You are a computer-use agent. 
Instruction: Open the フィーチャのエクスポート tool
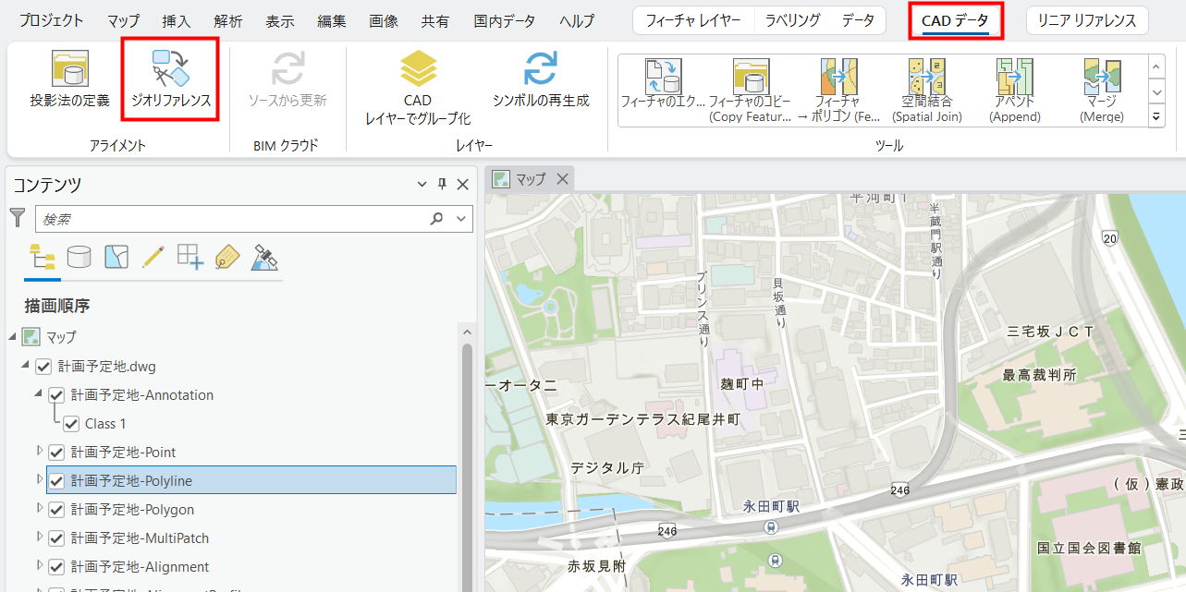click(x=663, y=90)
